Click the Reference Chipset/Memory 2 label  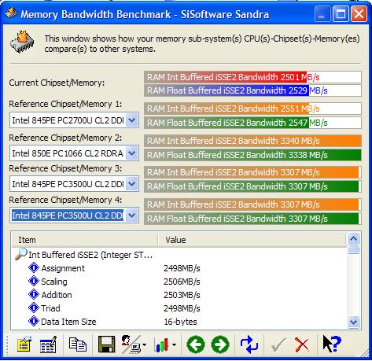(x=65, y=138)
